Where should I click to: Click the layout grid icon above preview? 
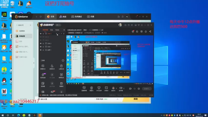point(141,31)
